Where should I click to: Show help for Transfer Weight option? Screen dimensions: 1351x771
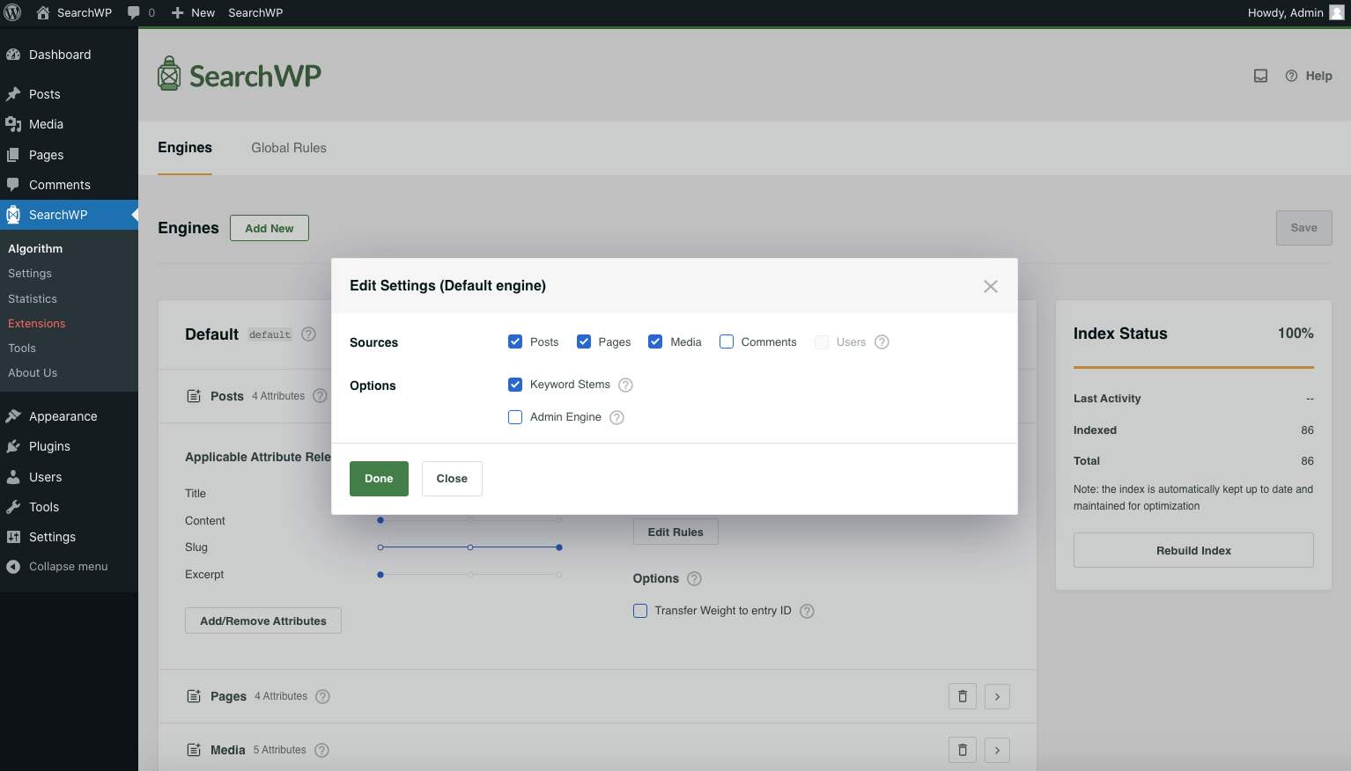(x=807, y=611)
